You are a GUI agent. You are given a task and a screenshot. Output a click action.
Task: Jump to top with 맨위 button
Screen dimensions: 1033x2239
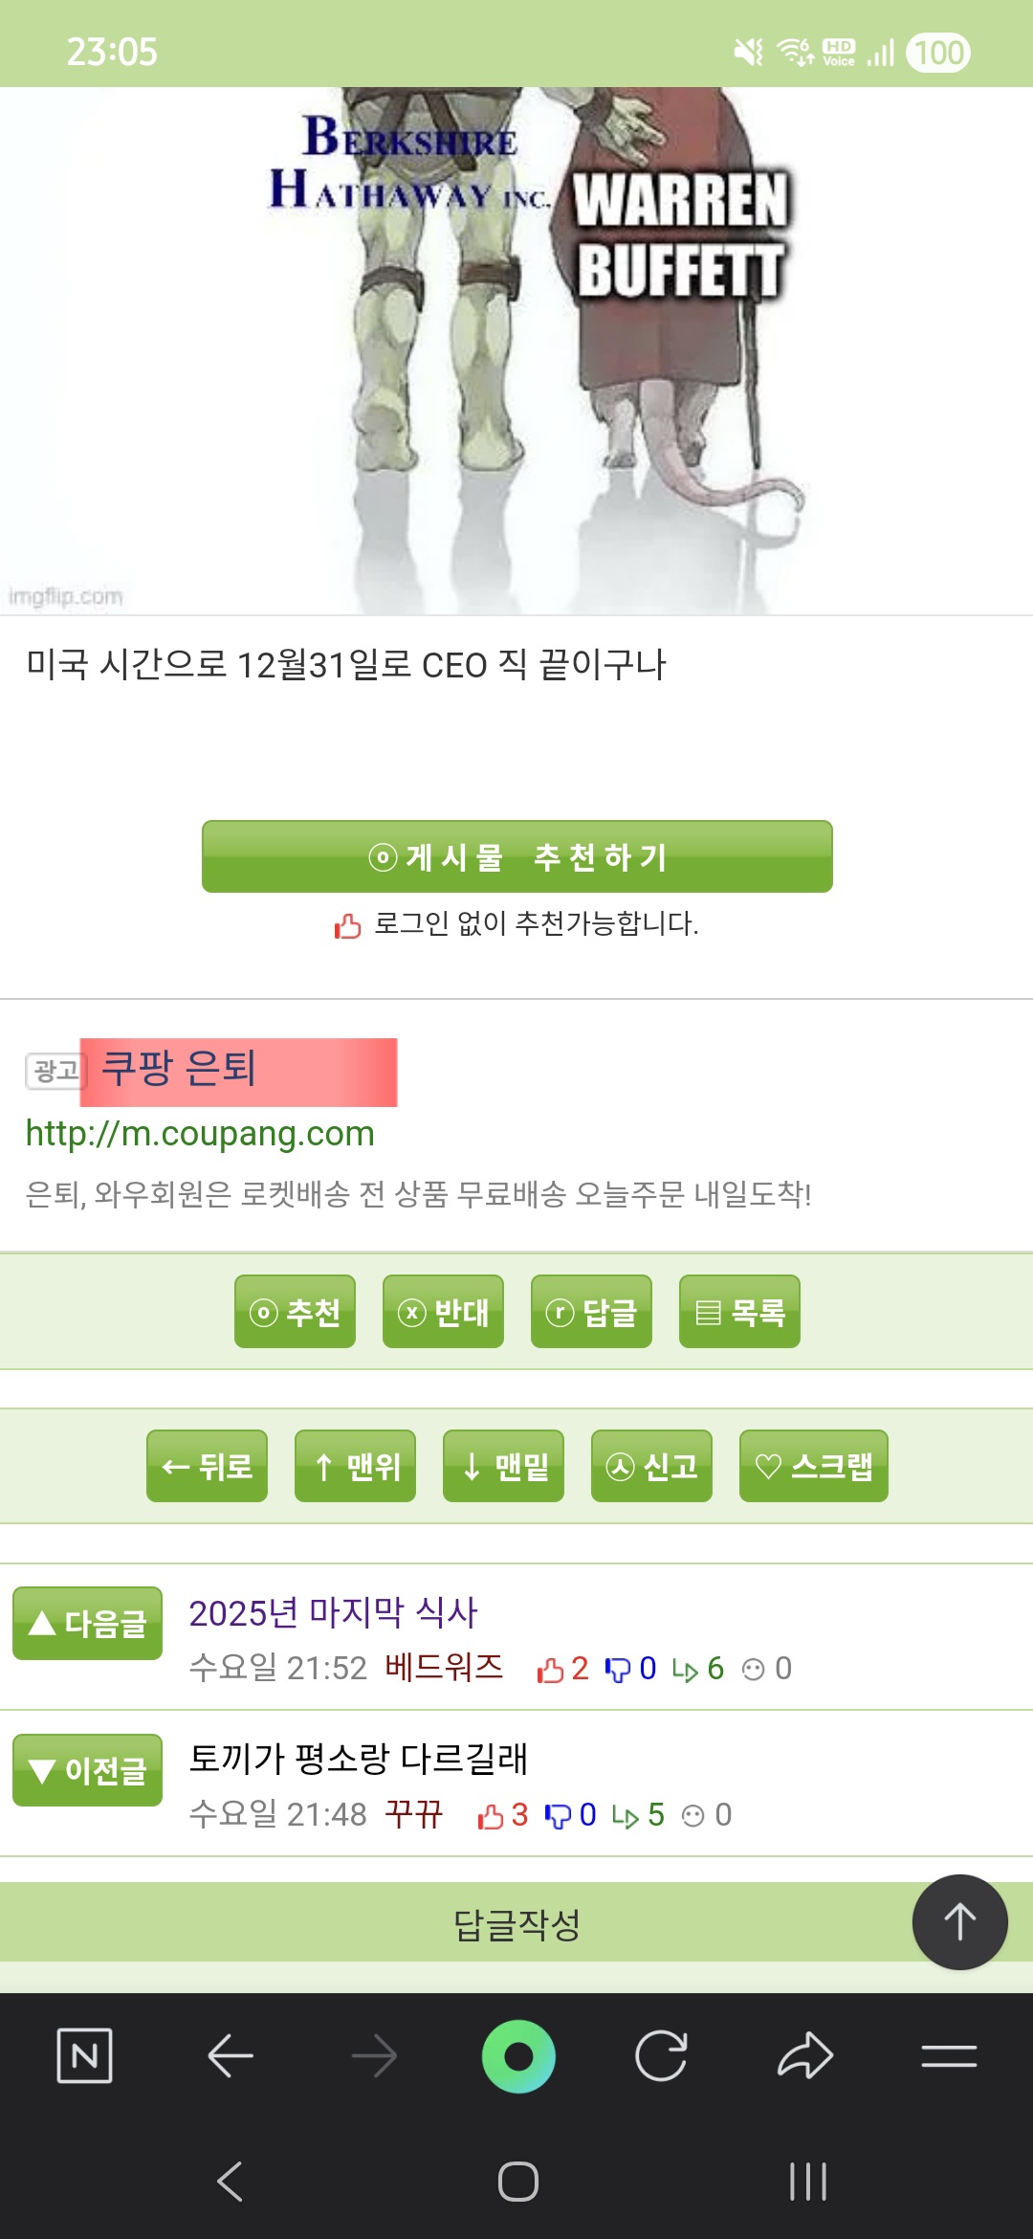pos(355,1466)
